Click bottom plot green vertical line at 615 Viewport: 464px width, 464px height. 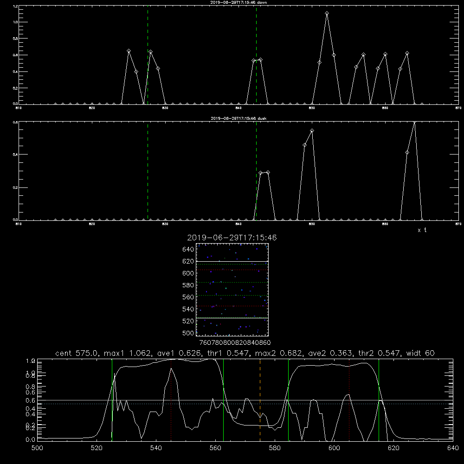379,400
